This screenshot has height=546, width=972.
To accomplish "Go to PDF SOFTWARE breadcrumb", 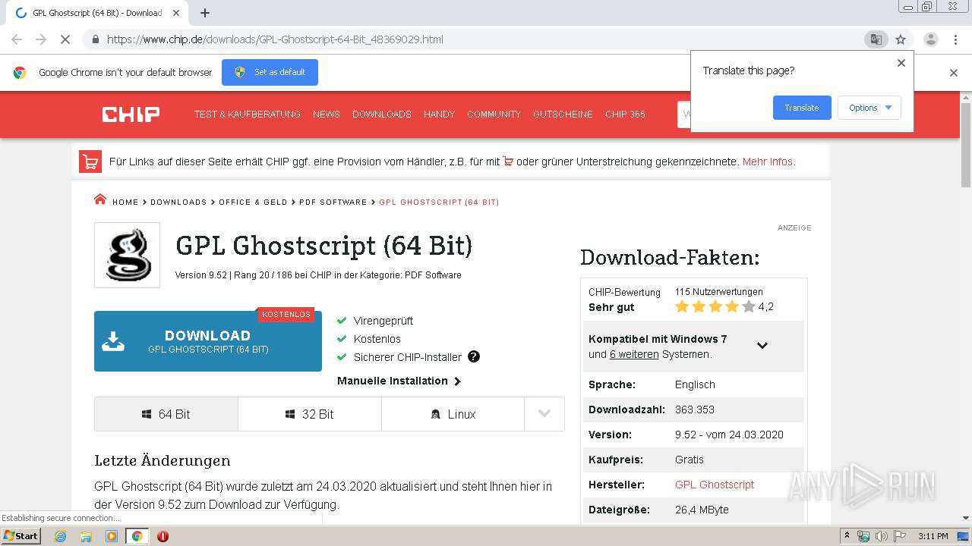I will (333, 202).
